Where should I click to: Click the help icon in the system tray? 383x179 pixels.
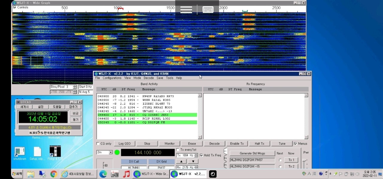tap(321, 174)
